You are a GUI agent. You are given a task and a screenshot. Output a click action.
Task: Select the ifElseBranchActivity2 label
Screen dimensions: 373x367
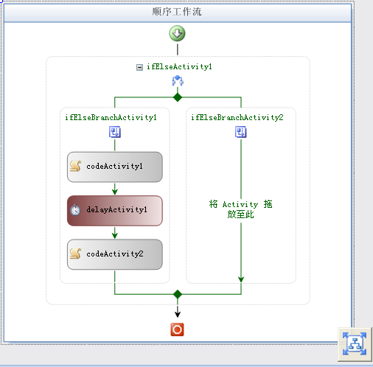click(237, 118)
